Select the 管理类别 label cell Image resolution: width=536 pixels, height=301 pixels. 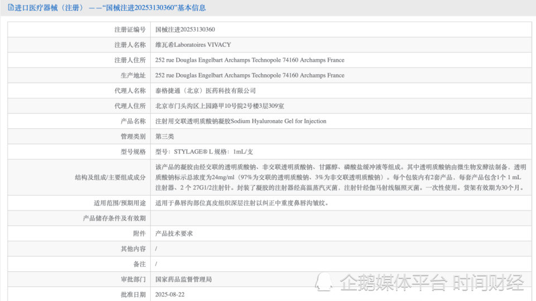(79, 136)
